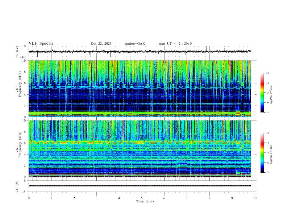Click the ch.2 spectrogram panel

point(140,149)
